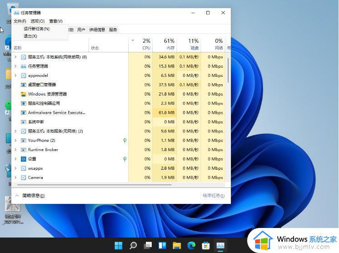
Task: Click the Windows 资源管理器 folder icon
Action: click(23, 94)
